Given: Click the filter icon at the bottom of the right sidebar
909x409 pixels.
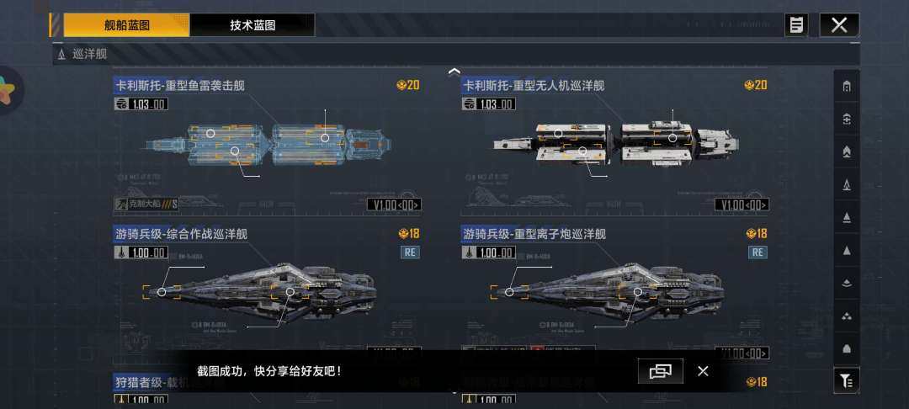Looking at the screenshot, I should pyautogui.click(x=847, y=380).
